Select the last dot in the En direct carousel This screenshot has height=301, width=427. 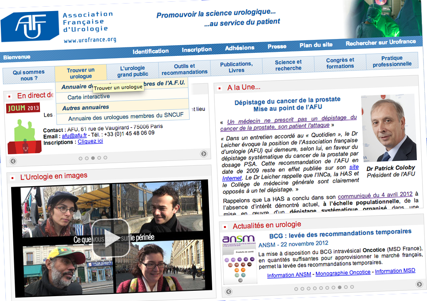click(x=105, y=157)
